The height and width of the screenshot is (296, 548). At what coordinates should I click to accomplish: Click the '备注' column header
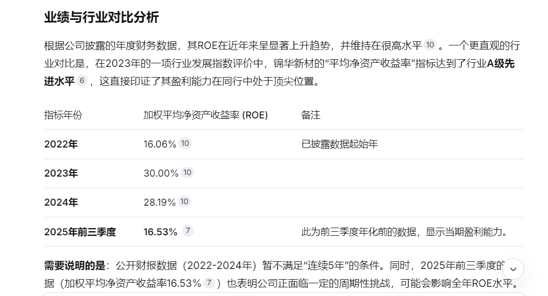point(311,115)
